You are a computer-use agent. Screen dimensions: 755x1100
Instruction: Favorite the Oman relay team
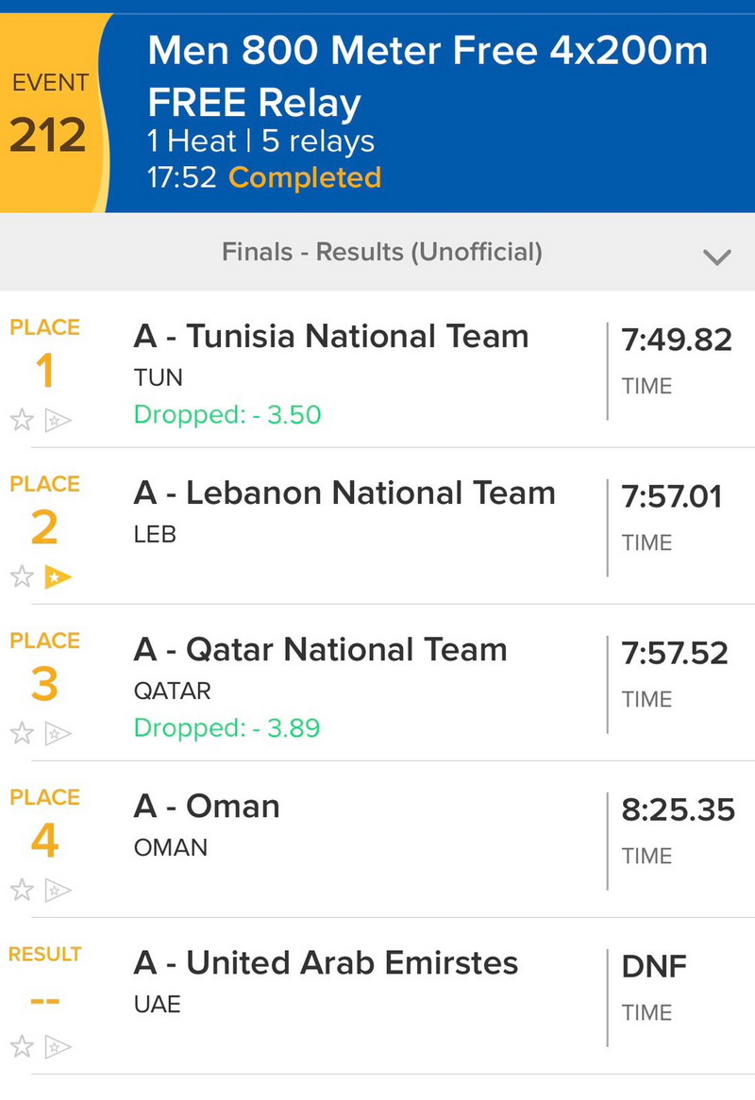coord(22,890)
